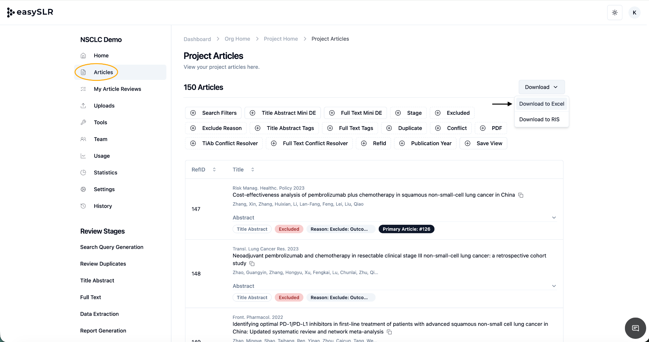Image resolution: width=649 pixels, height=342 pixels.
Task: Open the History clock icon
Action: [x=83, y=206]
